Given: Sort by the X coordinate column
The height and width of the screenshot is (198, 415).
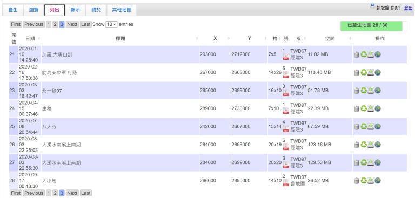Looking at the screenshot, I should point(215,39).
